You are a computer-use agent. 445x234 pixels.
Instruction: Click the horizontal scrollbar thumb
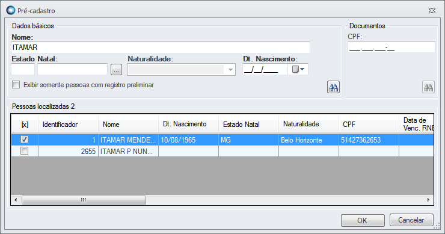click(84, 200)
